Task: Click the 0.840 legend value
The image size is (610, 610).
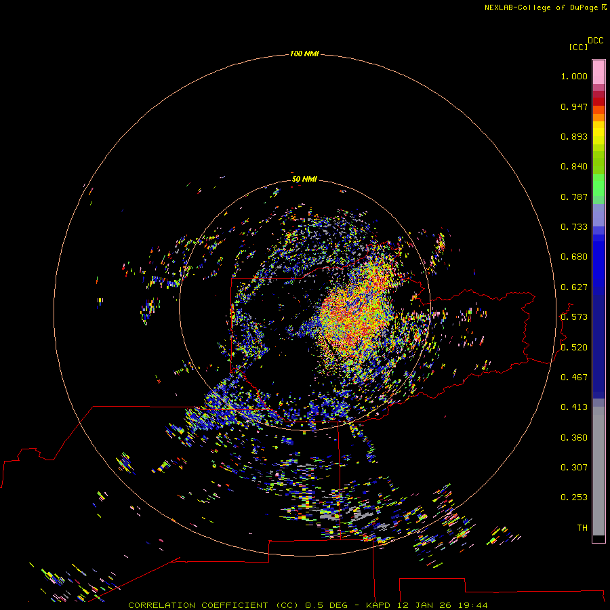Action: click(574, 167)
